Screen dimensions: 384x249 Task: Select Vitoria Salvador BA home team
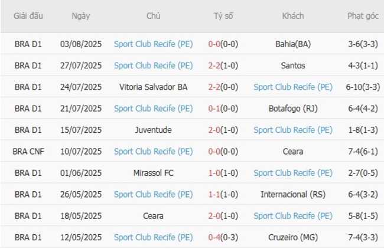[x=154, y=87]
